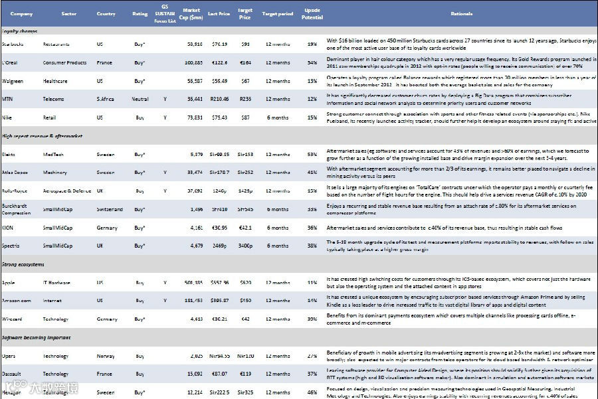The image size is (598, 399).
Task: Select the Opera company cell
Action: point(9,356)
